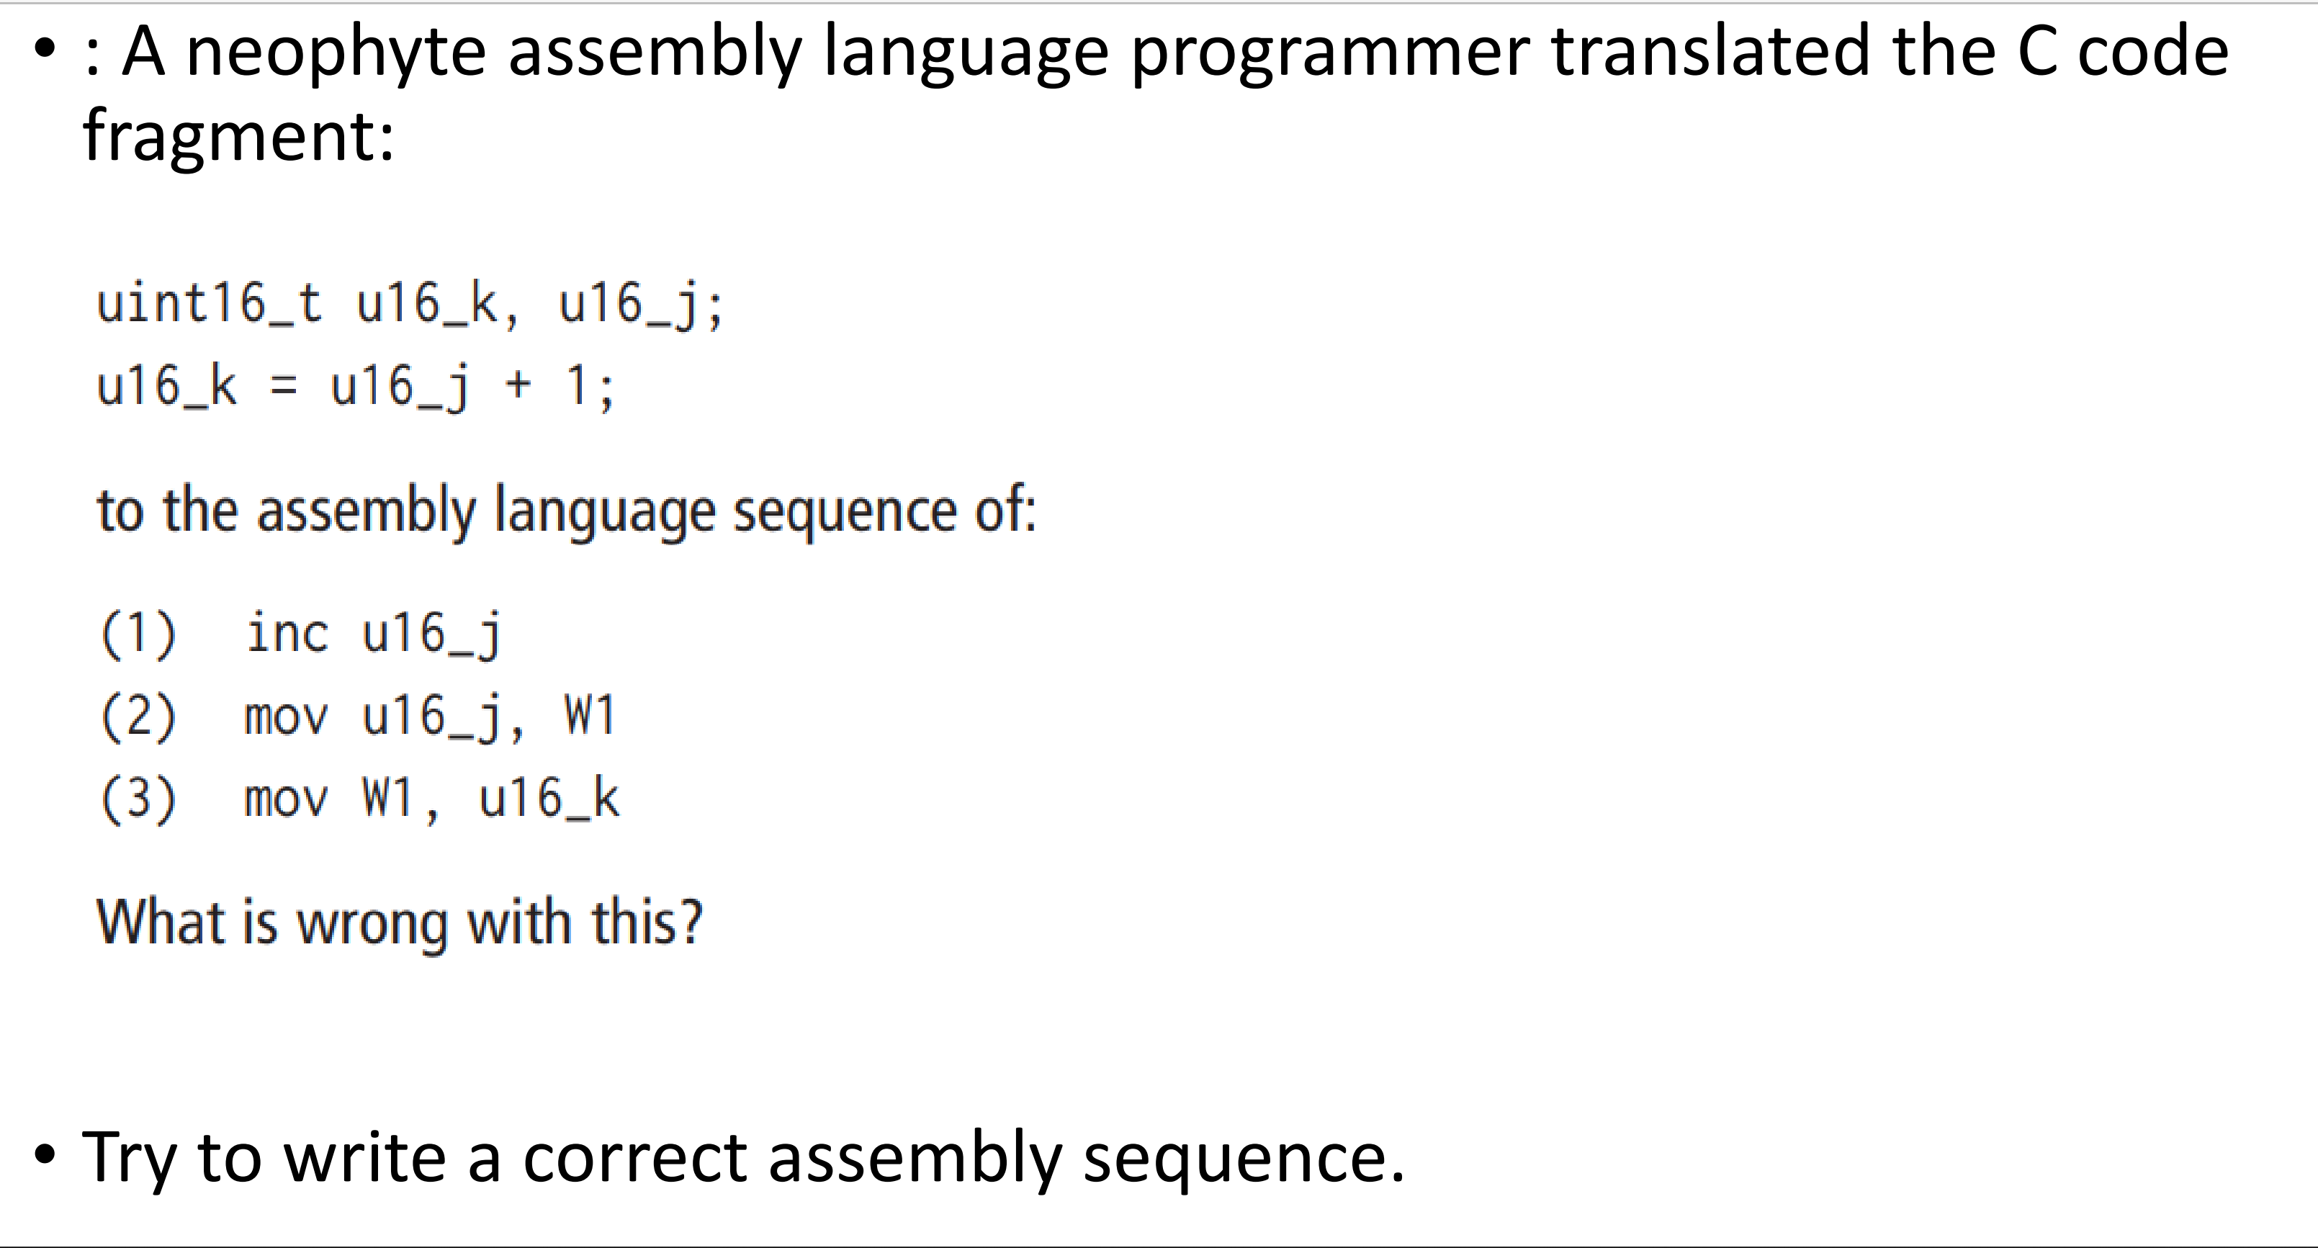Click the line number label '(2)'
This screenshot has width=2318, height=1248.
point(138,717)
